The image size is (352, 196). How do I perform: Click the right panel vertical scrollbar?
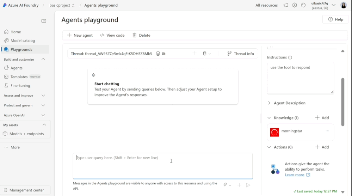pos(342,102)
